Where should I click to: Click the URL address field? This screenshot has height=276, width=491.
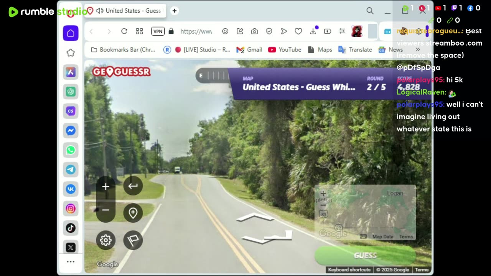tap(196, 31)
